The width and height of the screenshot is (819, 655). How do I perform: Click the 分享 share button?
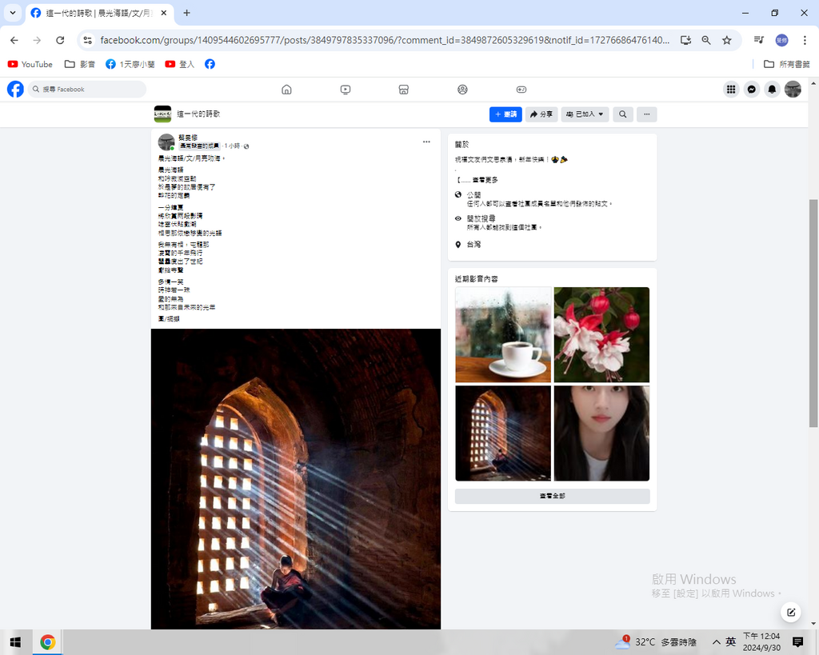click(x=541, y=114)
